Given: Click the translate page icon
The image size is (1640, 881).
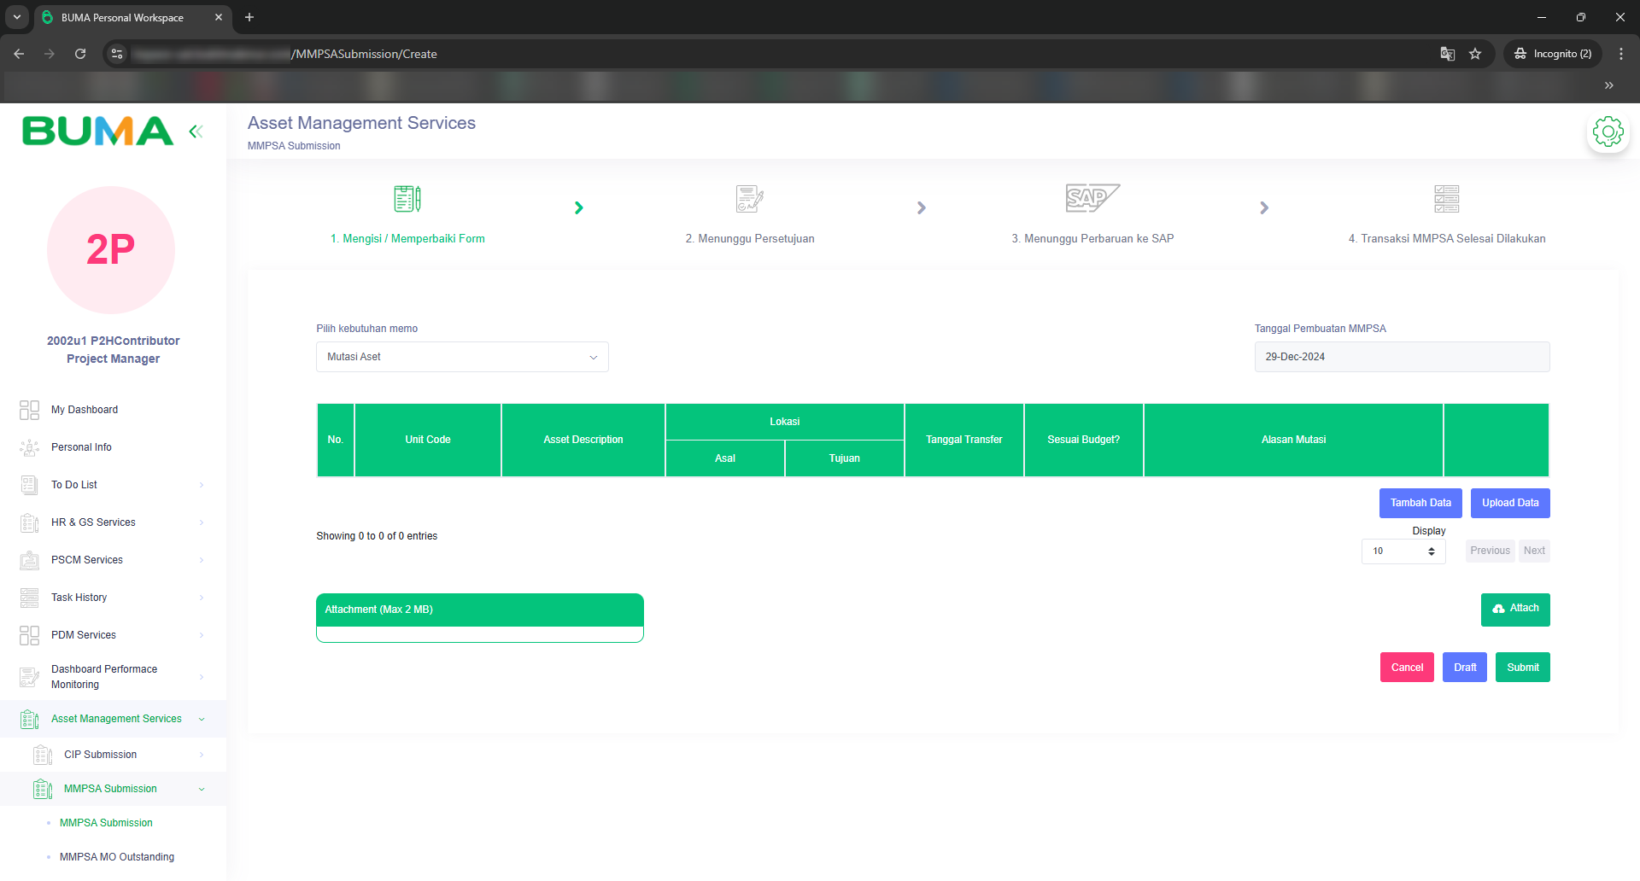Looking at the screenshot, I should (x=1447, y=54).
